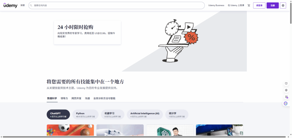Click the 将您需要的所有技能集中在一个地方 heading
The height and width of the screenshot is (138, 292).
[x=85, y=82]
